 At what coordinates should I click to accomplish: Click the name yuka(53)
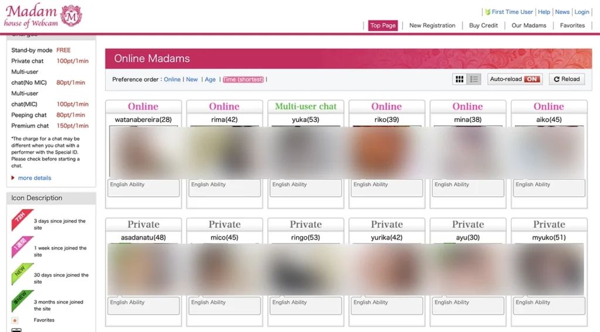(306, 119)
